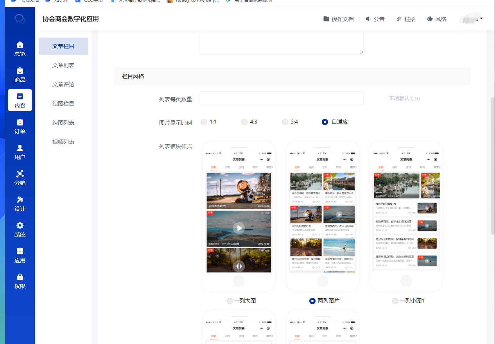This screenshot has height=344, width=495.
Task: Click the 公告 announcement link
Action: (x=375, y=19)
